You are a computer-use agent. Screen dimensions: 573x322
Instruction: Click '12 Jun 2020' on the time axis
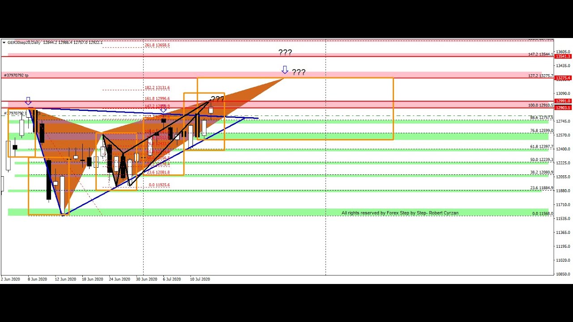[65, 279]
